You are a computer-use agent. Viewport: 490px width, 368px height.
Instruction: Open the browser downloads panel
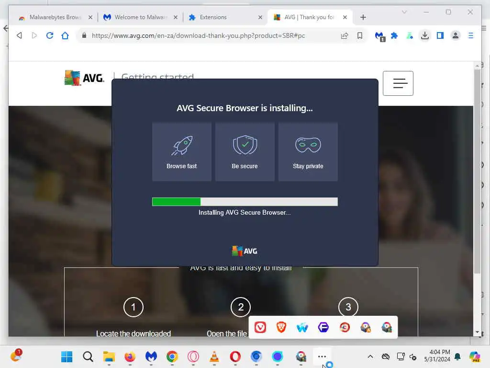[425, 35]
